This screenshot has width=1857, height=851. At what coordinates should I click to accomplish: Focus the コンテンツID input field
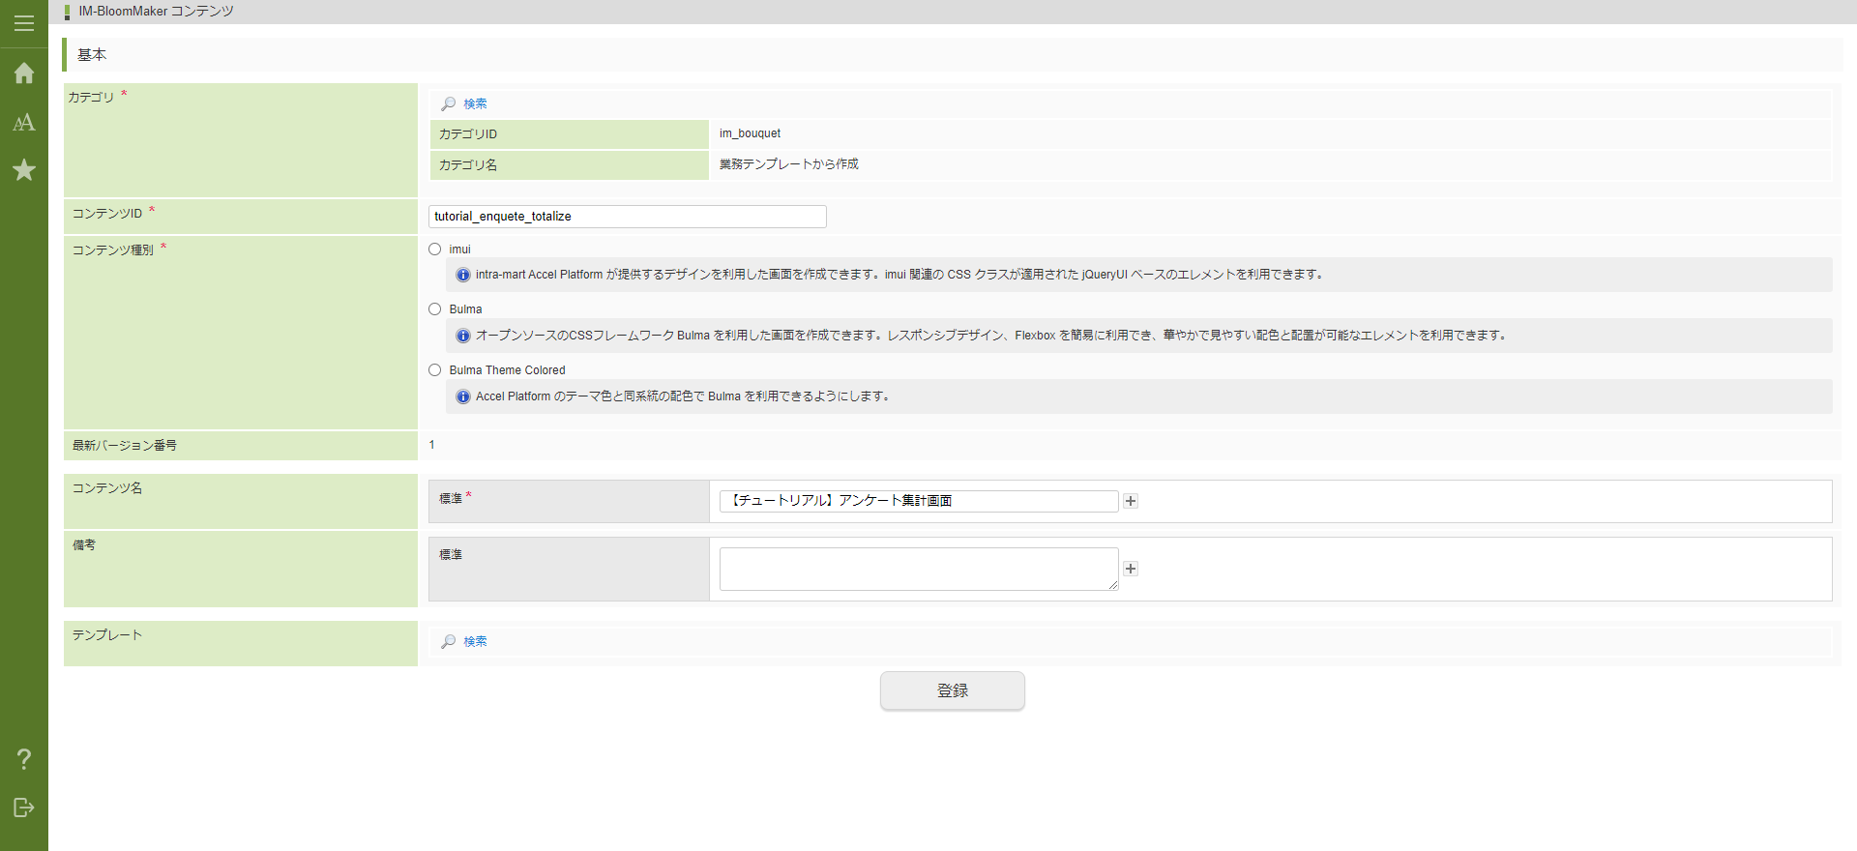pos(628,217)
